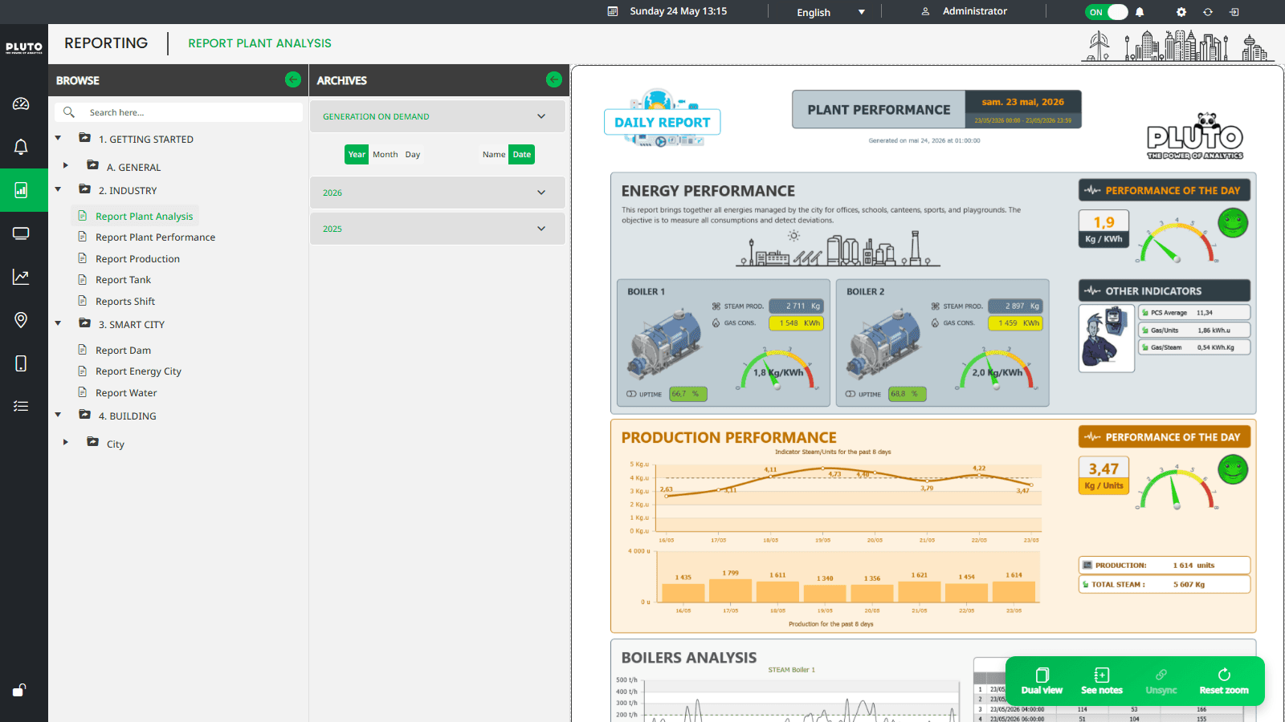Click the Boiler 2 machine image
The image size is (1285, 722).
click(885, 344)
